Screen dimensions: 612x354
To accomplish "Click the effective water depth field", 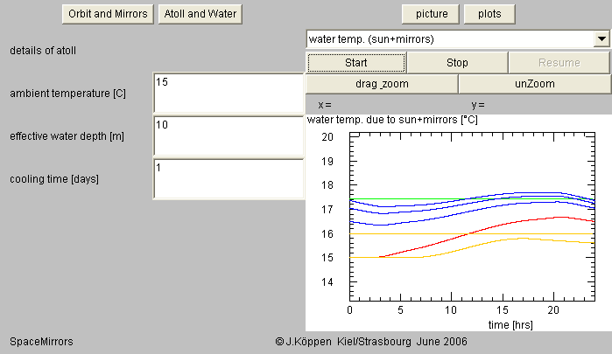I will (228, 135).
